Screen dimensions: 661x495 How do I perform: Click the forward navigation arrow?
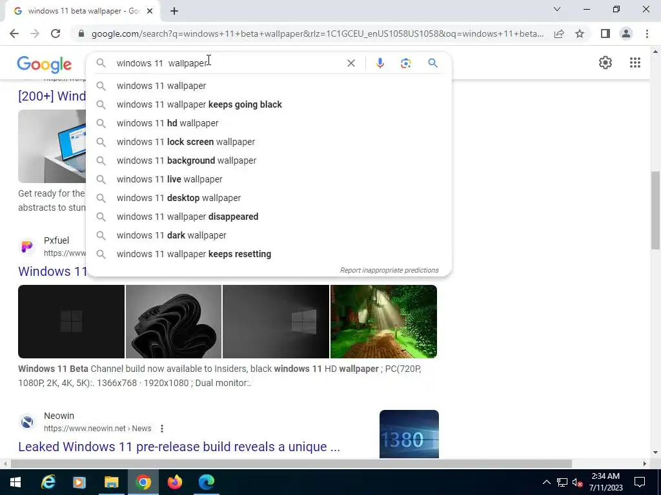click(x=35, y=34)
